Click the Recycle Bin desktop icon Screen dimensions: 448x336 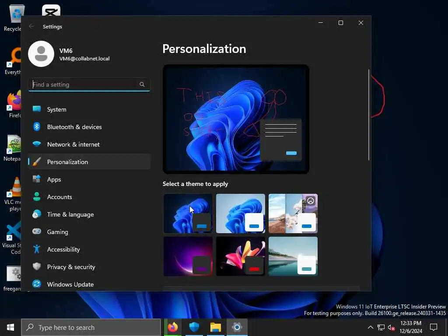13,17
